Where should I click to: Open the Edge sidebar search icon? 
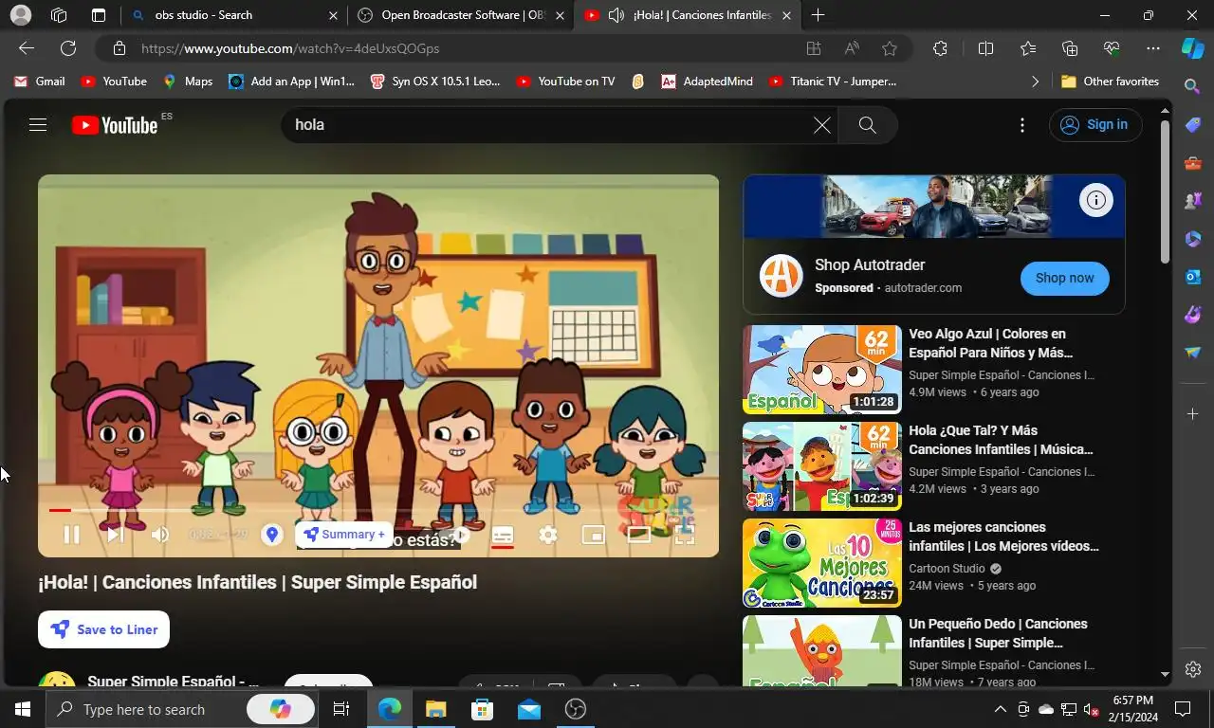pos(1193,86)
